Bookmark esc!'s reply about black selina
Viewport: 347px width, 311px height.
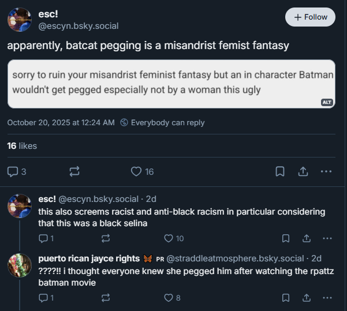pos(286,238)
